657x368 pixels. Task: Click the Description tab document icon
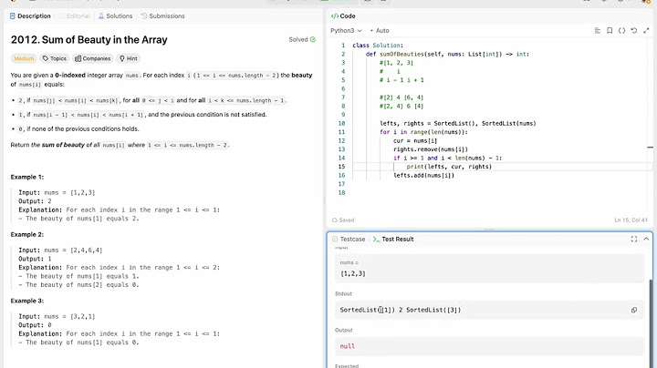click(13, 15)
